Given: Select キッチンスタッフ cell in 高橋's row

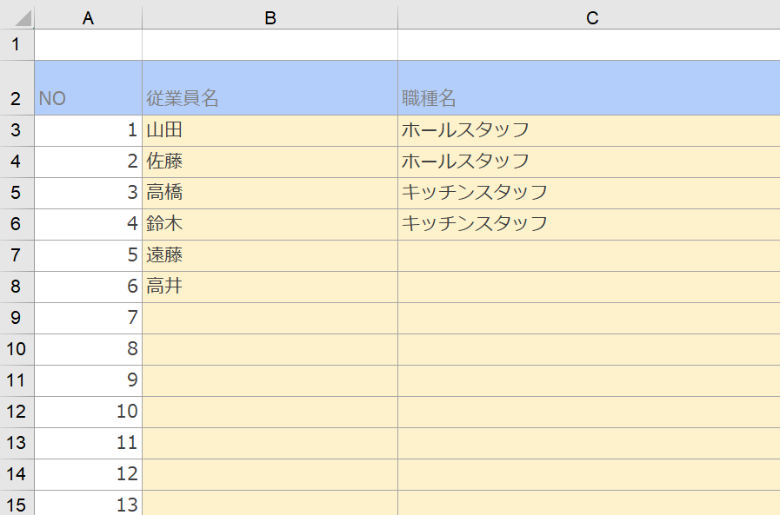Looking at the screenshot, I should [589, 193].
